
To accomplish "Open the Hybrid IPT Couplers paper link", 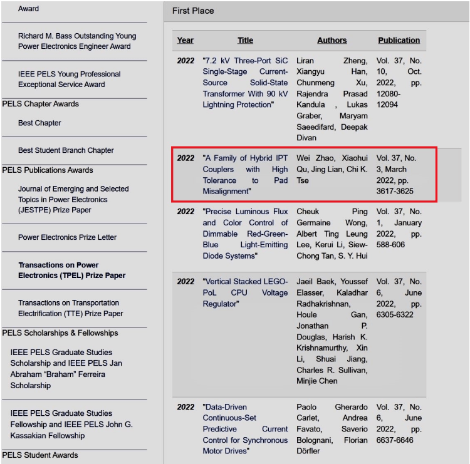I will (245, 174).
